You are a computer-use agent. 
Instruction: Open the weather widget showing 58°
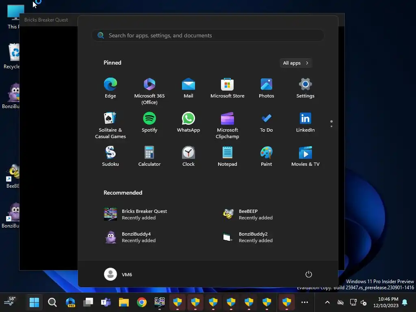[10, 302]
